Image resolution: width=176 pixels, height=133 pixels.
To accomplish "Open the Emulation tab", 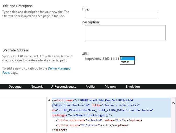I will coord(133,87).
